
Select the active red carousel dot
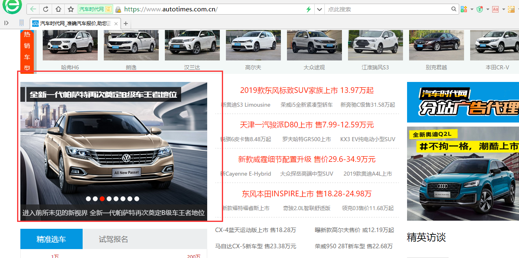point(102,199)
